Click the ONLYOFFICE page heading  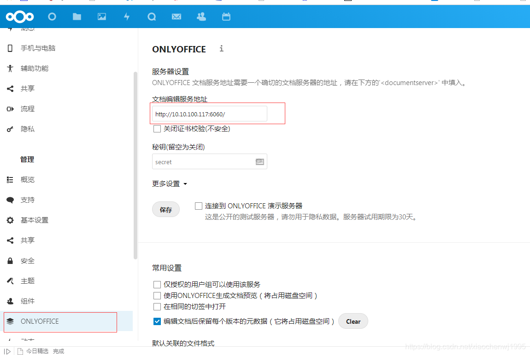click(179, 49)
